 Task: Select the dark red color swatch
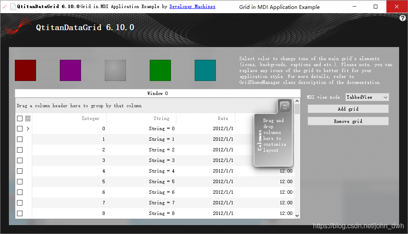(x=25, y=70)
